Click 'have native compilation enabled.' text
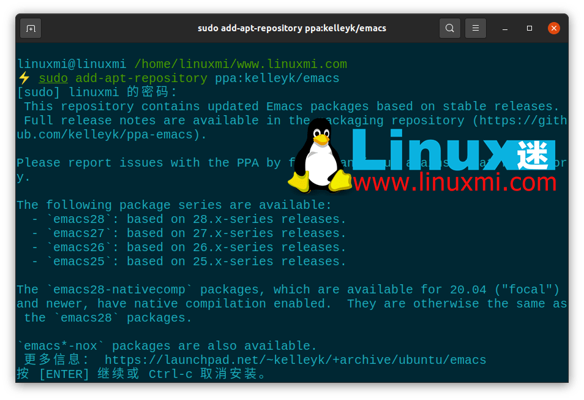The image size is (584, 400). pyautogui.click(x=214, y=304)
